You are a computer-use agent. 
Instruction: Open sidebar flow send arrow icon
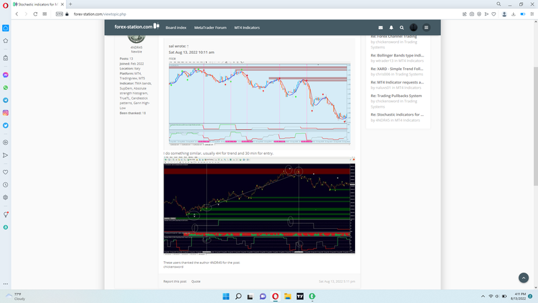[5, 156]
